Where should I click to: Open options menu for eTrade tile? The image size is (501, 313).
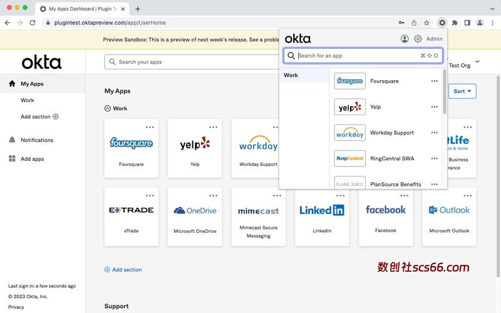click(x=150, y=196)
